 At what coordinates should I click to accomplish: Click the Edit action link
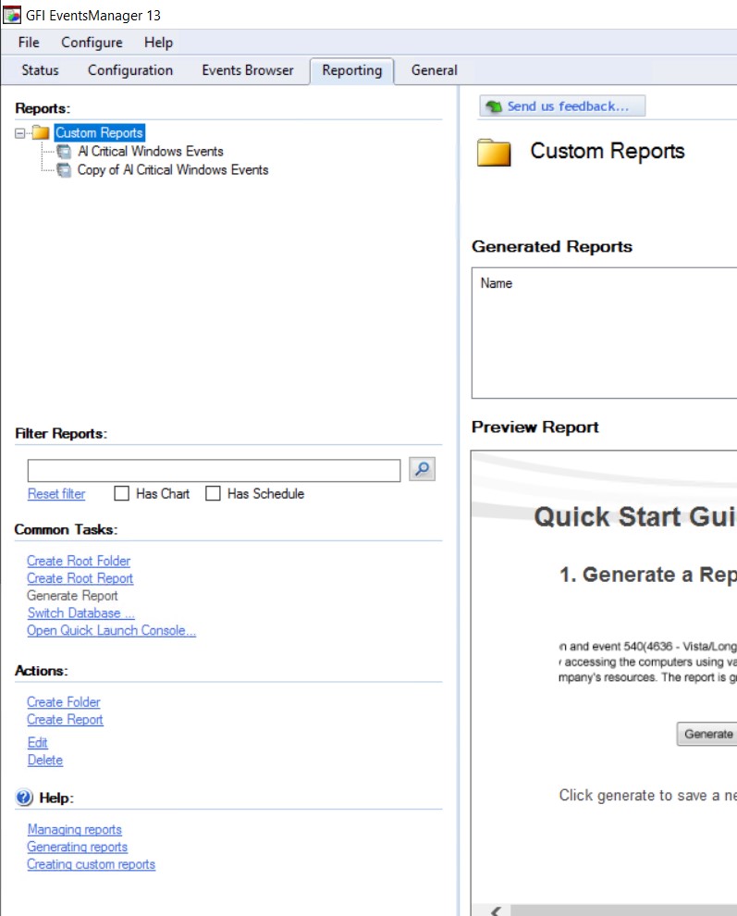tap(37, 742)
